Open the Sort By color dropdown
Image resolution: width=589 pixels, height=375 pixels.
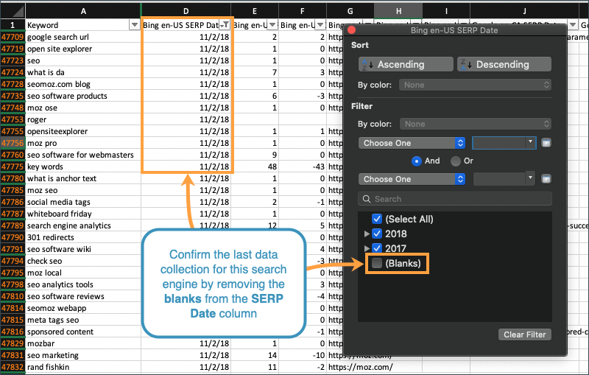475,85
